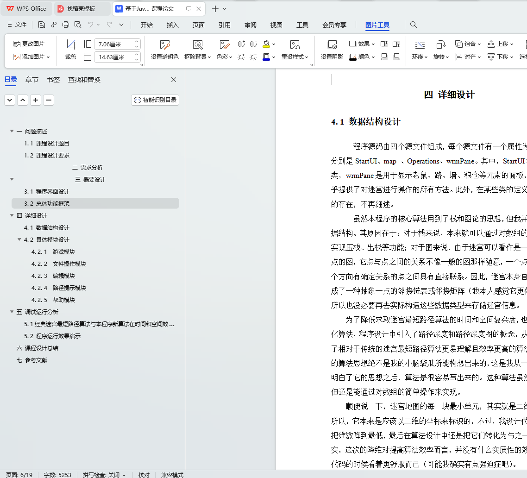
Task: Decrease picture width with stepper down arrow
Action: coord(137,59)
